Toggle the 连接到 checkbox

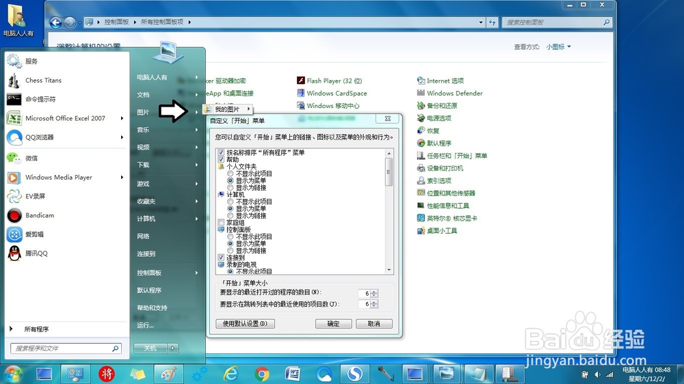click(x=221, y=258)
